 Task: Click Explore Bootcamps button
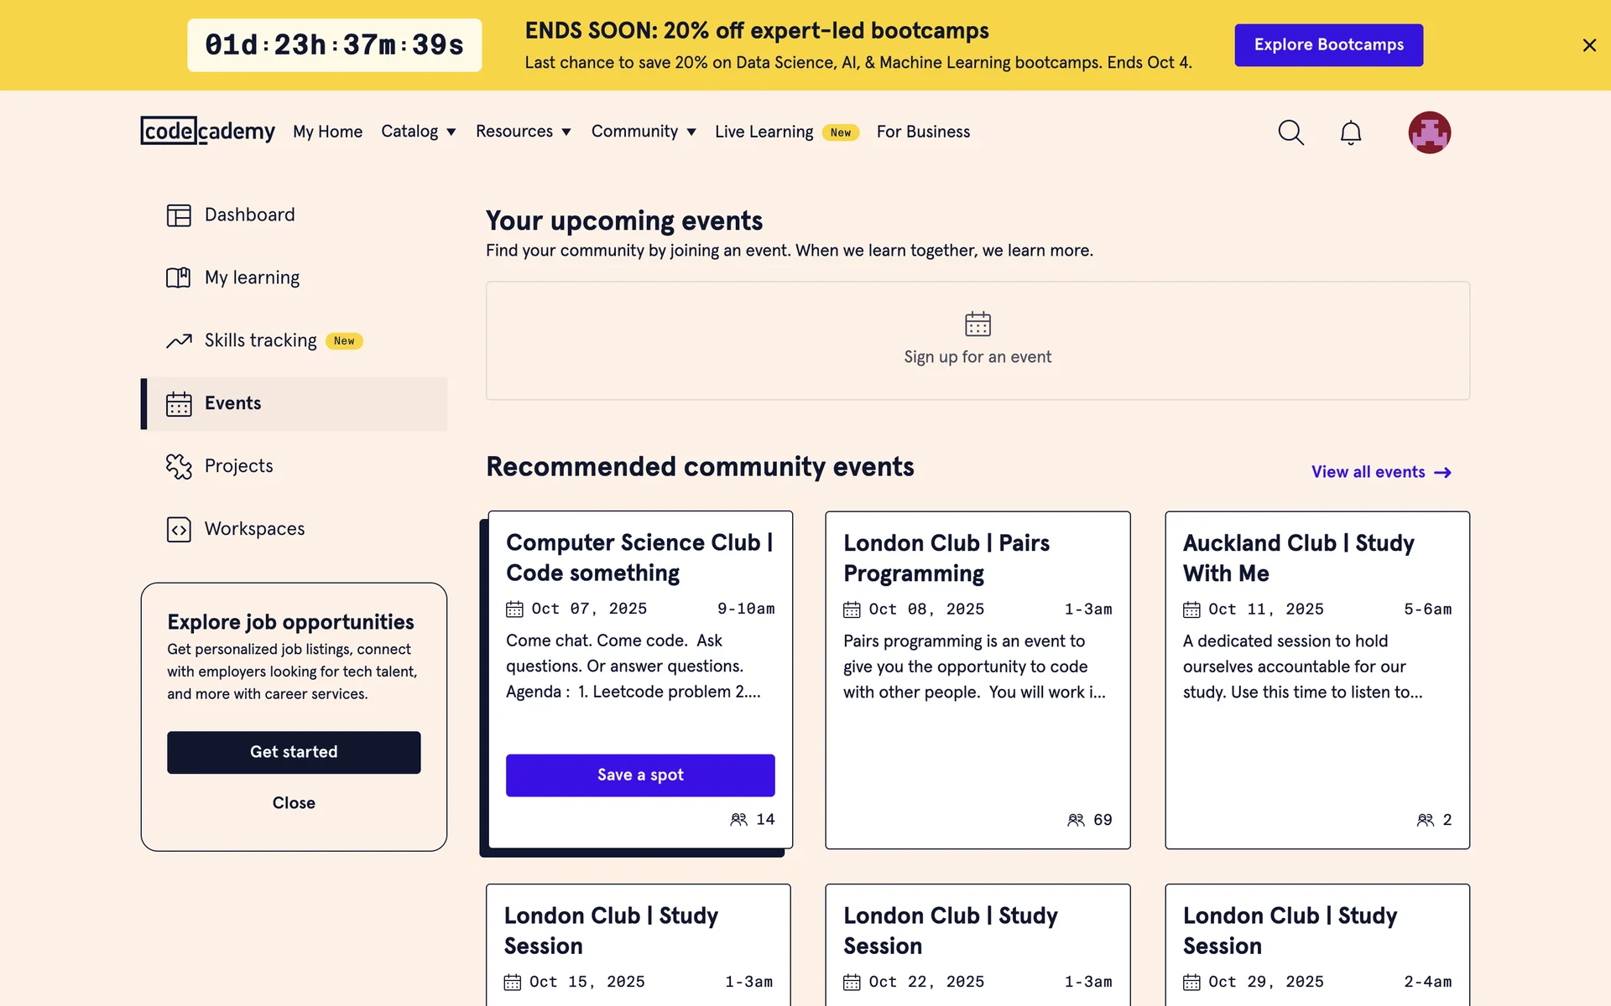1328,45
